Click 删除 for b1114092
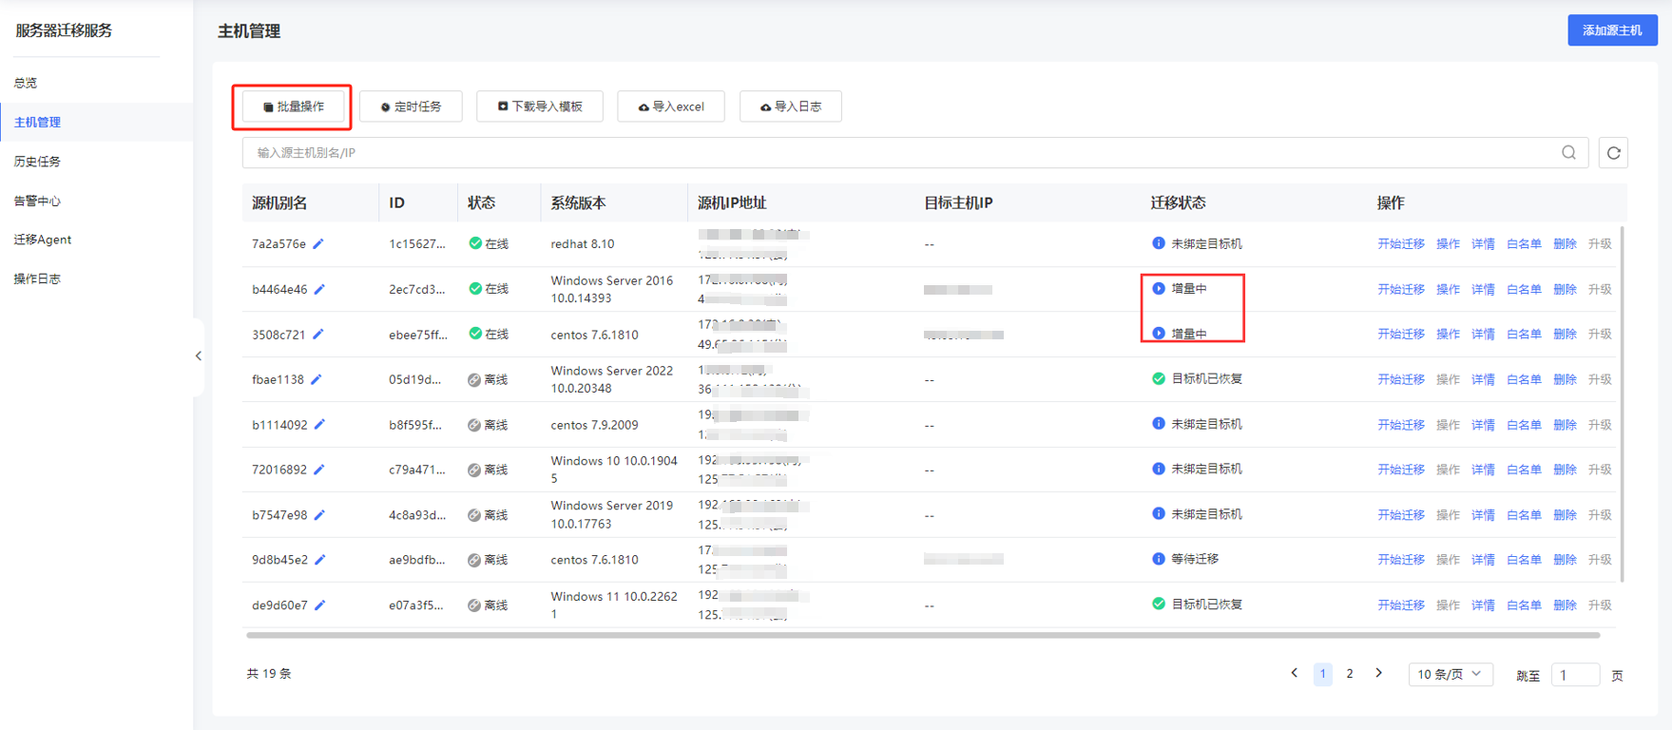1672x730 pixels. pyautogui.click(x=1565, y=425)
